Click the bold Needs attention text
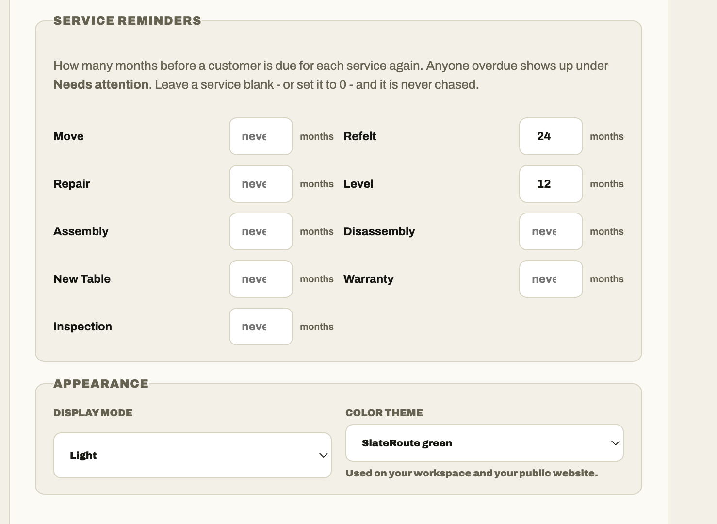 pos(101,84)
